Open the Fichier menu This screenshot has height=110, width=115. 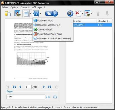pyautogui.click(x=5, y=7)
